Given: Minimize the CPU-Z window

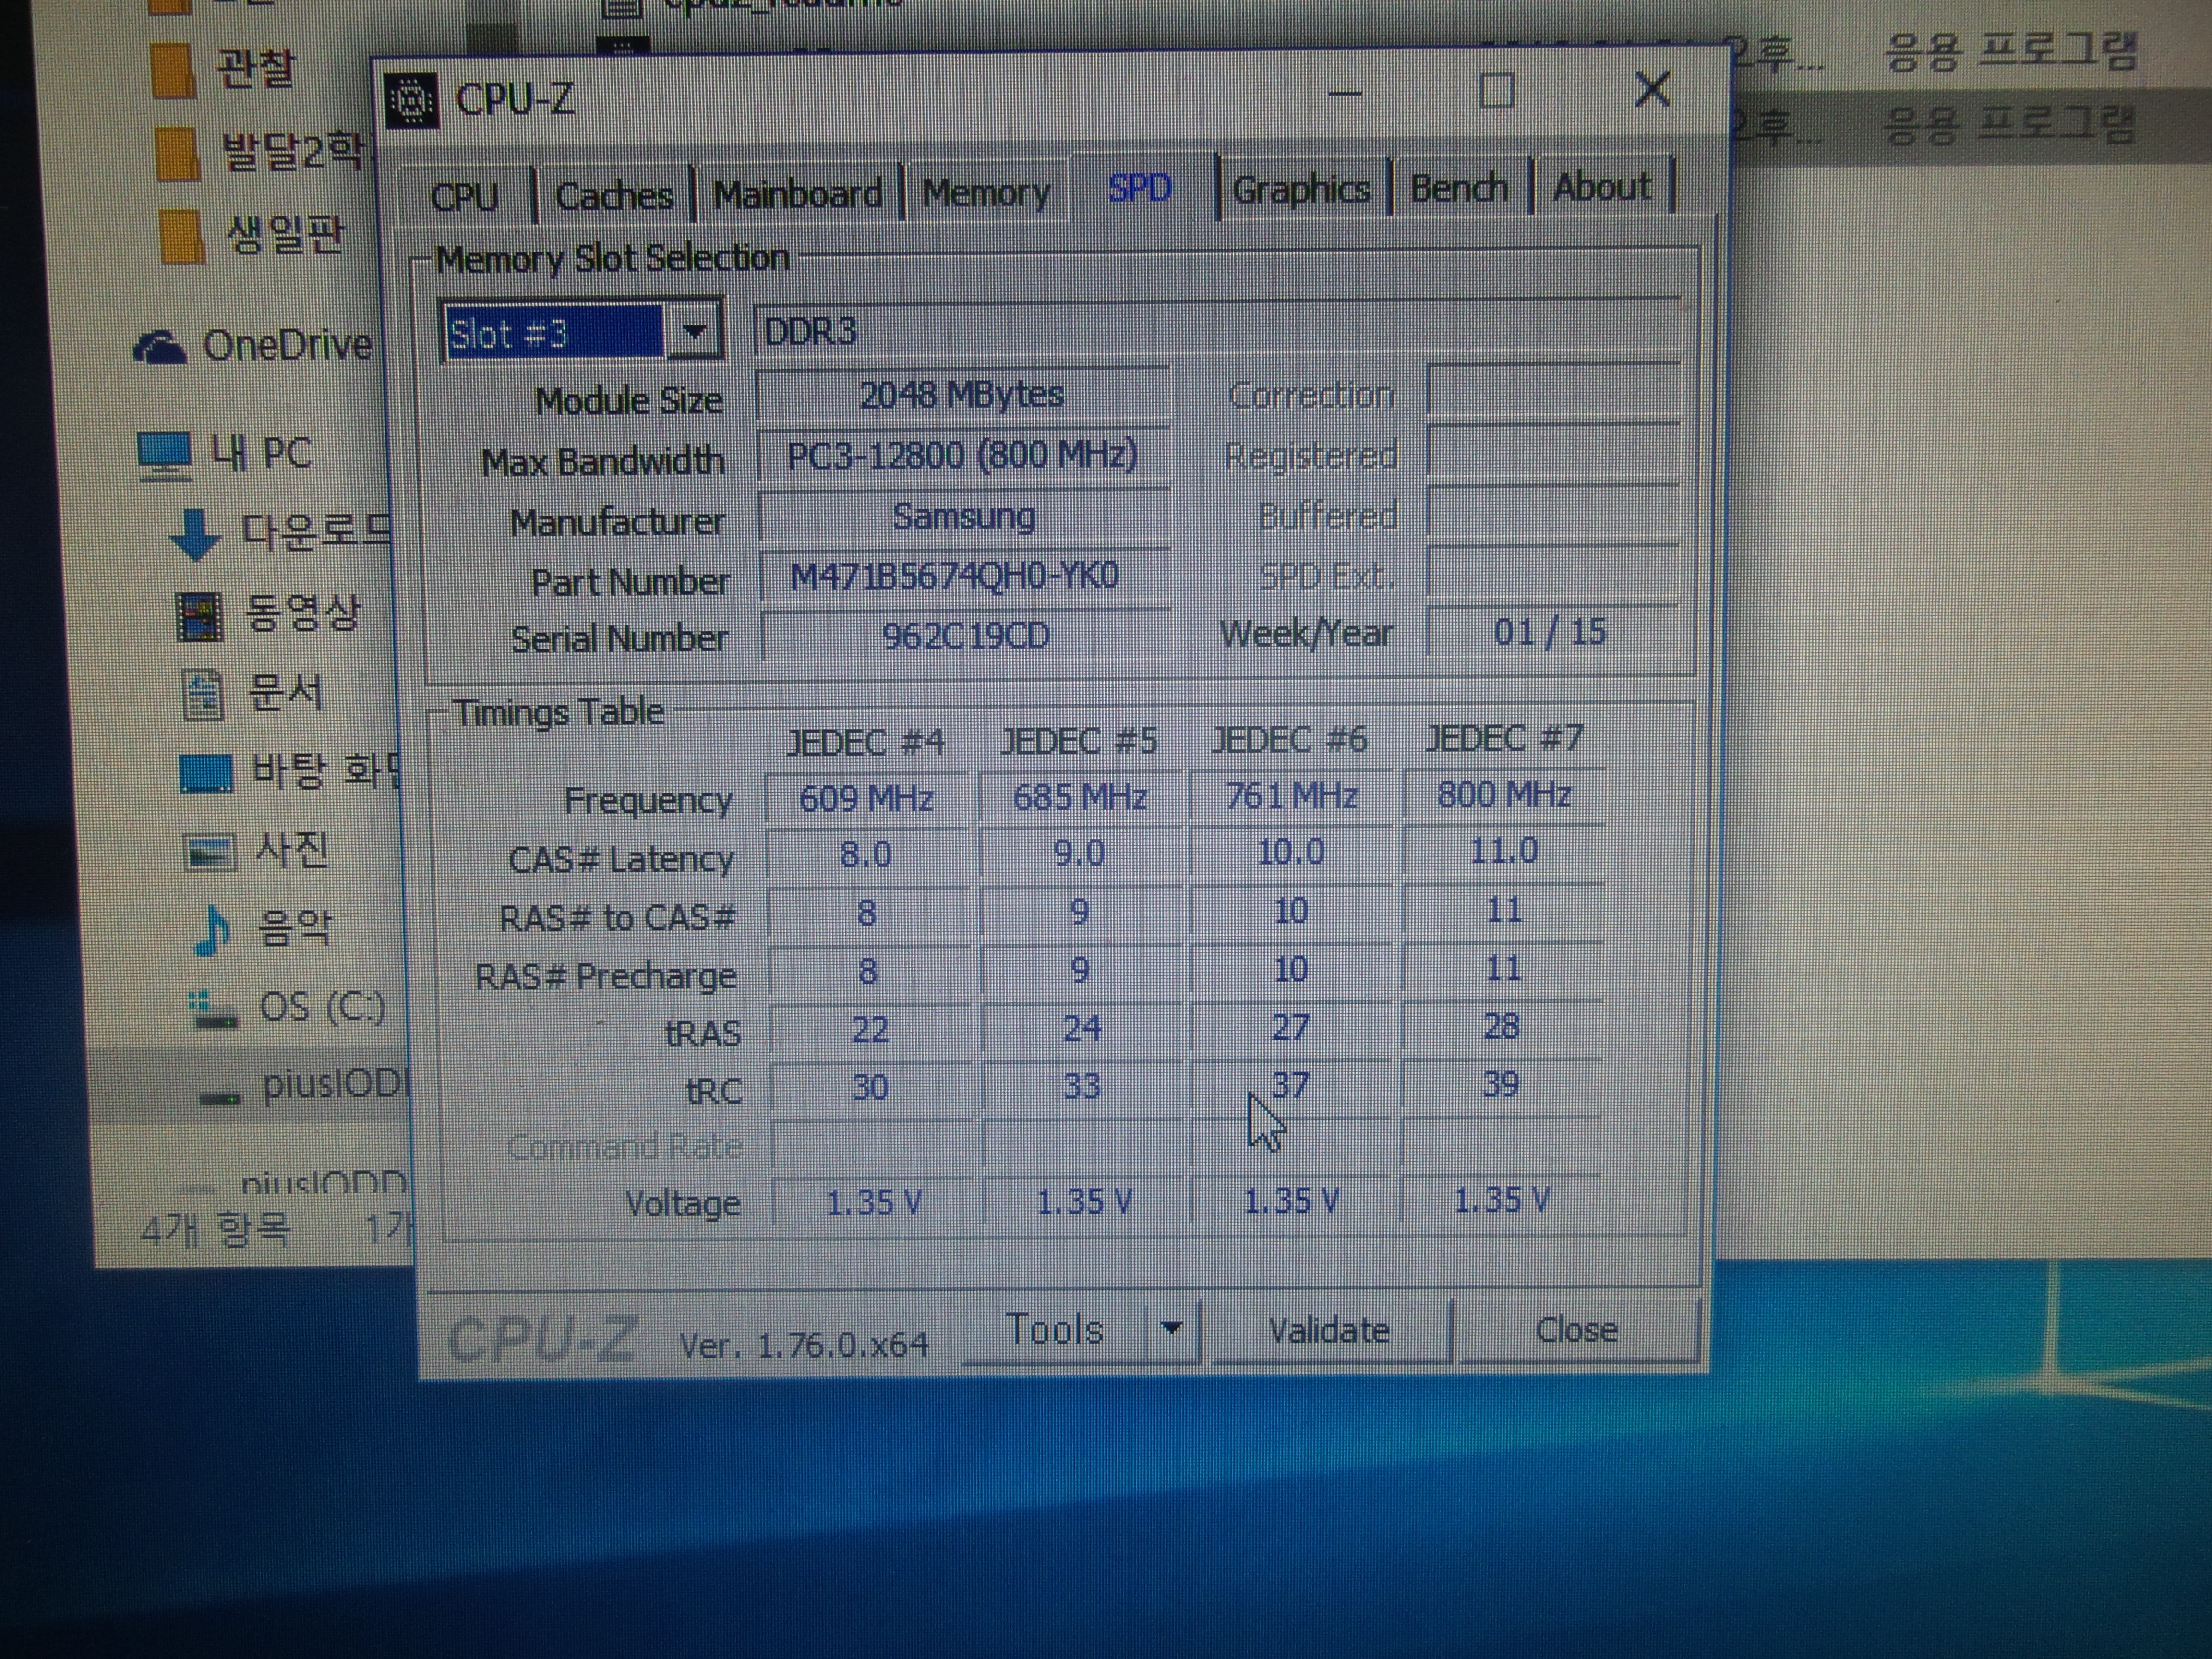Looking at the screenshot, I should (x=1346, y=93).
